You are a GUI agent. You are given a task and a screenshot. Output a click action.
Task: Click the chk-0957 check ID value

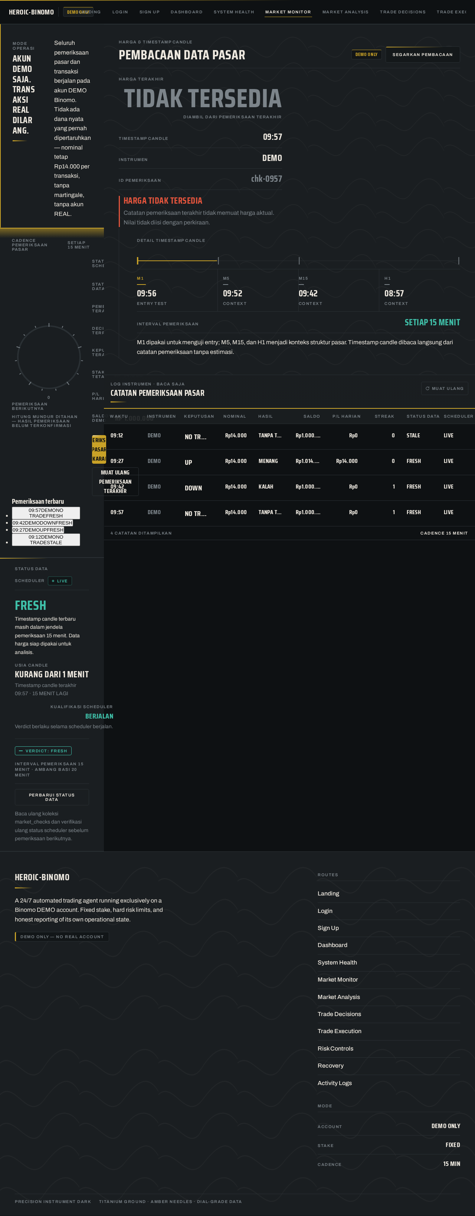click(266, 179)
